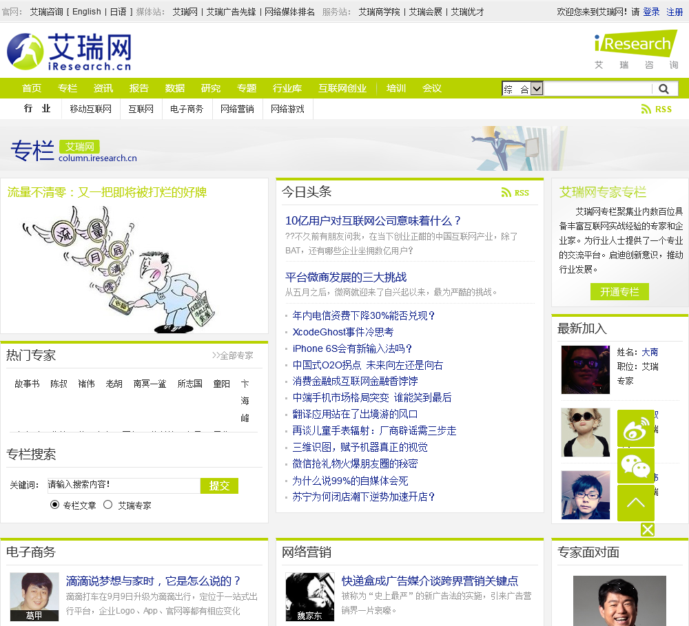Open the WeChat floating icon
Screen dimensions: 689x626
635,466
